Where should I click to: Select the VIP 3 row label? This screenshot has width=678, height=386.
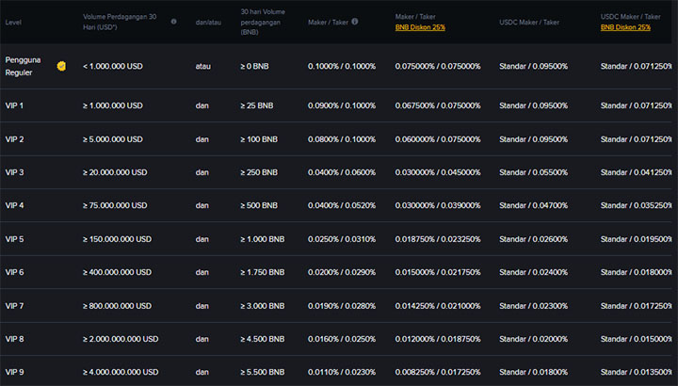click(14, 172)
